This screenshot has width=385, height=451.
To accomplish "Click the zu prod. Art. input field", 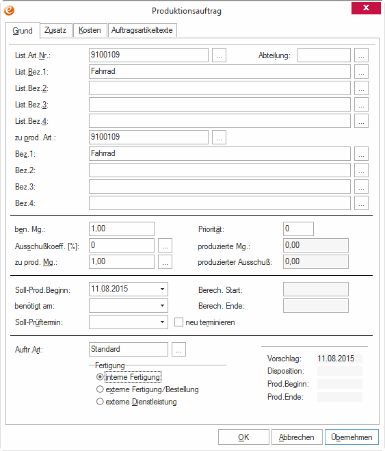I will [x=148, y=137].
